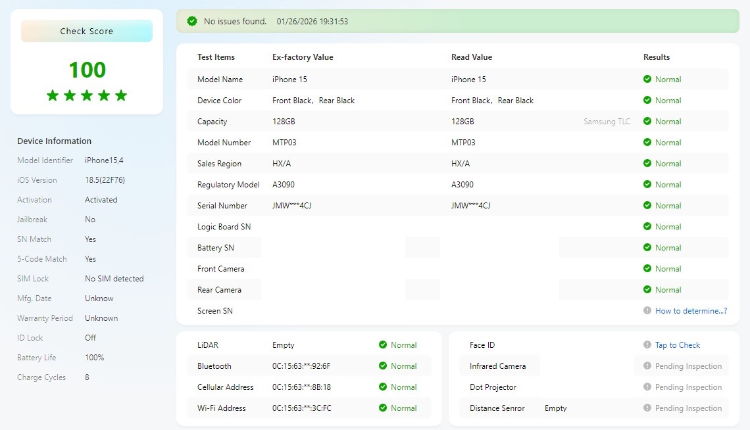This screenshot has width=750, height=430.
Task: Click the pending icon for Dot Projector
Action: 647,387
